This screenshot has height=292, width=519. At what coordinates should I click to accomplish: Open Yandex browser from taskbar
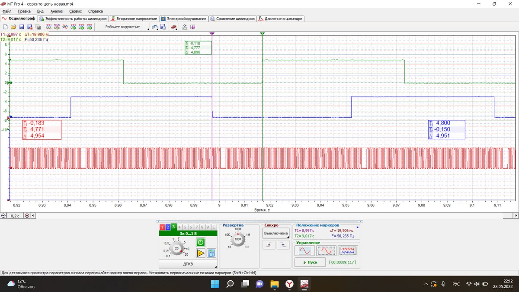290,284
